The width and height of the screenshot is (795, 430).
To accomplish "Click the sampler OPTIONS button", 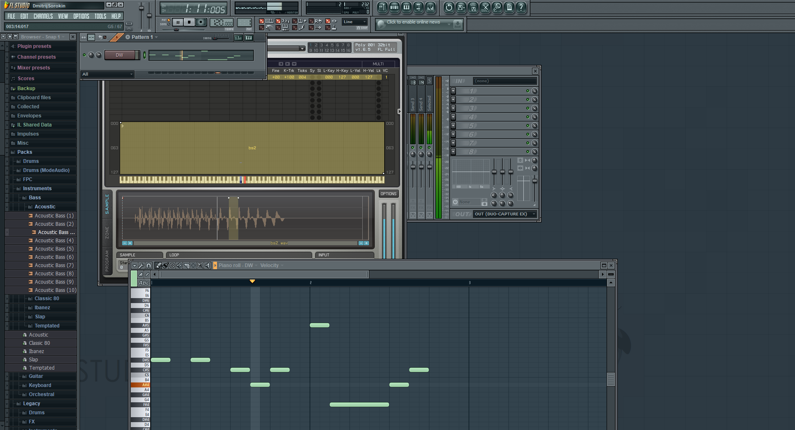I will [388, 194].
